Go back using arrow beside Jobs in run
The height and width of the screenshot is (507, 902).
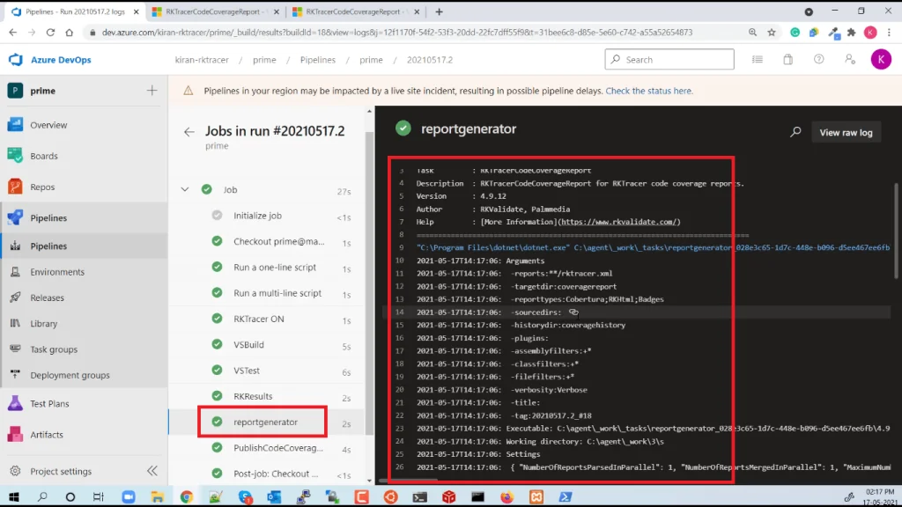pos(189,132)
